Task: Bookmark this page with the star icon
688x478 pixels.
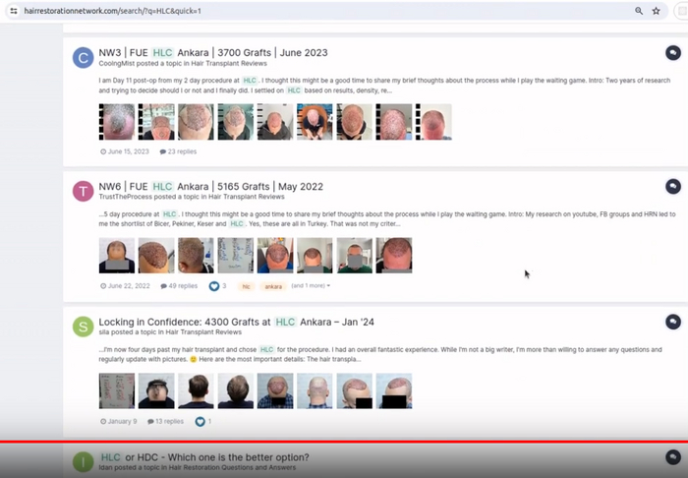Action: pos(656,11)
